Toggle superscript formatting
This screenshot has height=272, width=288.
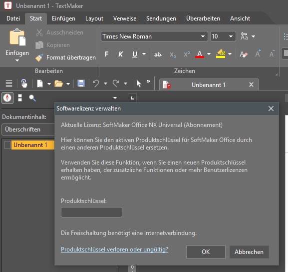187,54
